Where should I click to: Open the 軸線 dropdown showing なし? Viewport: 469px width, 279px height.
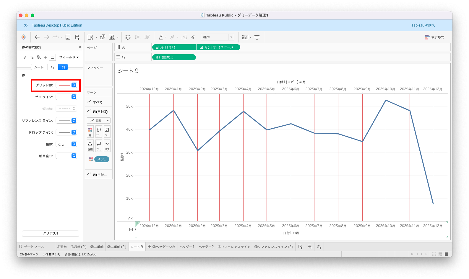[x=67, y=144]
